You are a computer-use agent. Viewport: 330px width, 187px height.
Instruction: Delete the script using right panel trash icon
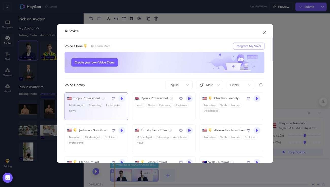[309, 113]
